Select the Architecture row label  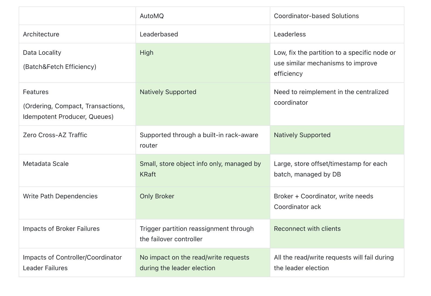click(x=41, y=34)
